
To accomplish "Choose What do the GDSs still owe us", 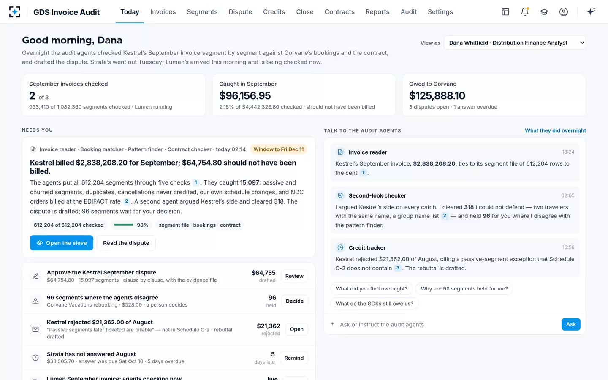I will coord(375,304).
